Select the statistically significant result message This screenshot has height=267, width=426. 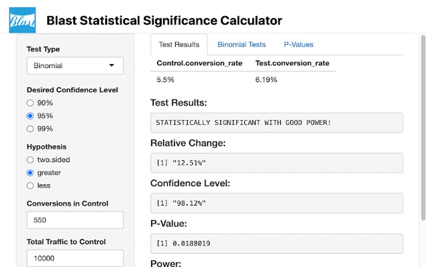click(276, 123)
